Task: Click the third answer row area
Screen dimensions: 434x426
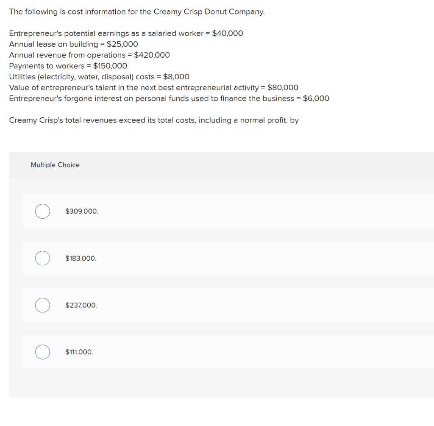Action: 228,305
